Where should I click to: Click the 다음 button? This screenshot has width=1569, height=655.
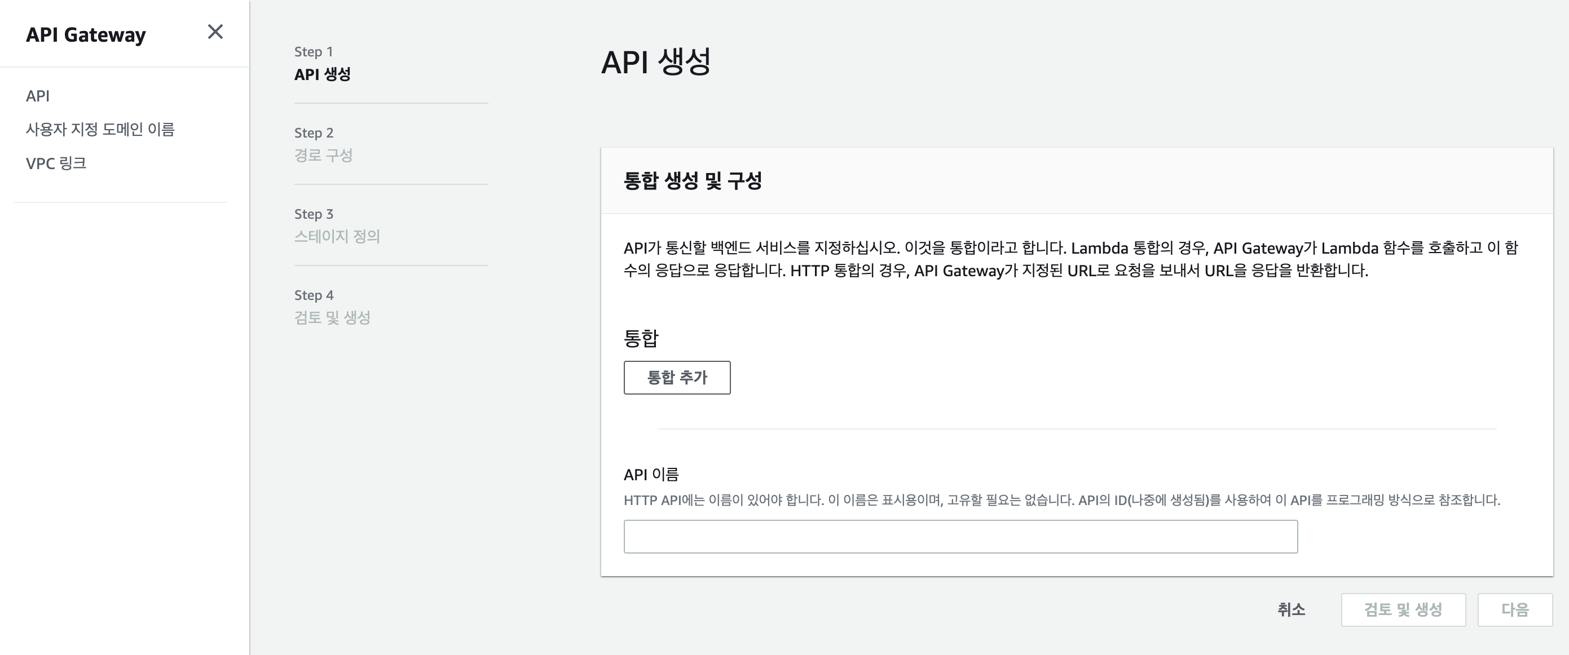click(x=1514, y=609)
